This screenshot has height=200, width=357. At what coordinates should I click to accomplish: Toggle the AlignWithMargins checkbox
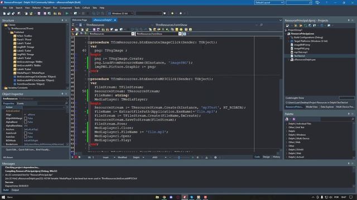[26, 118]
